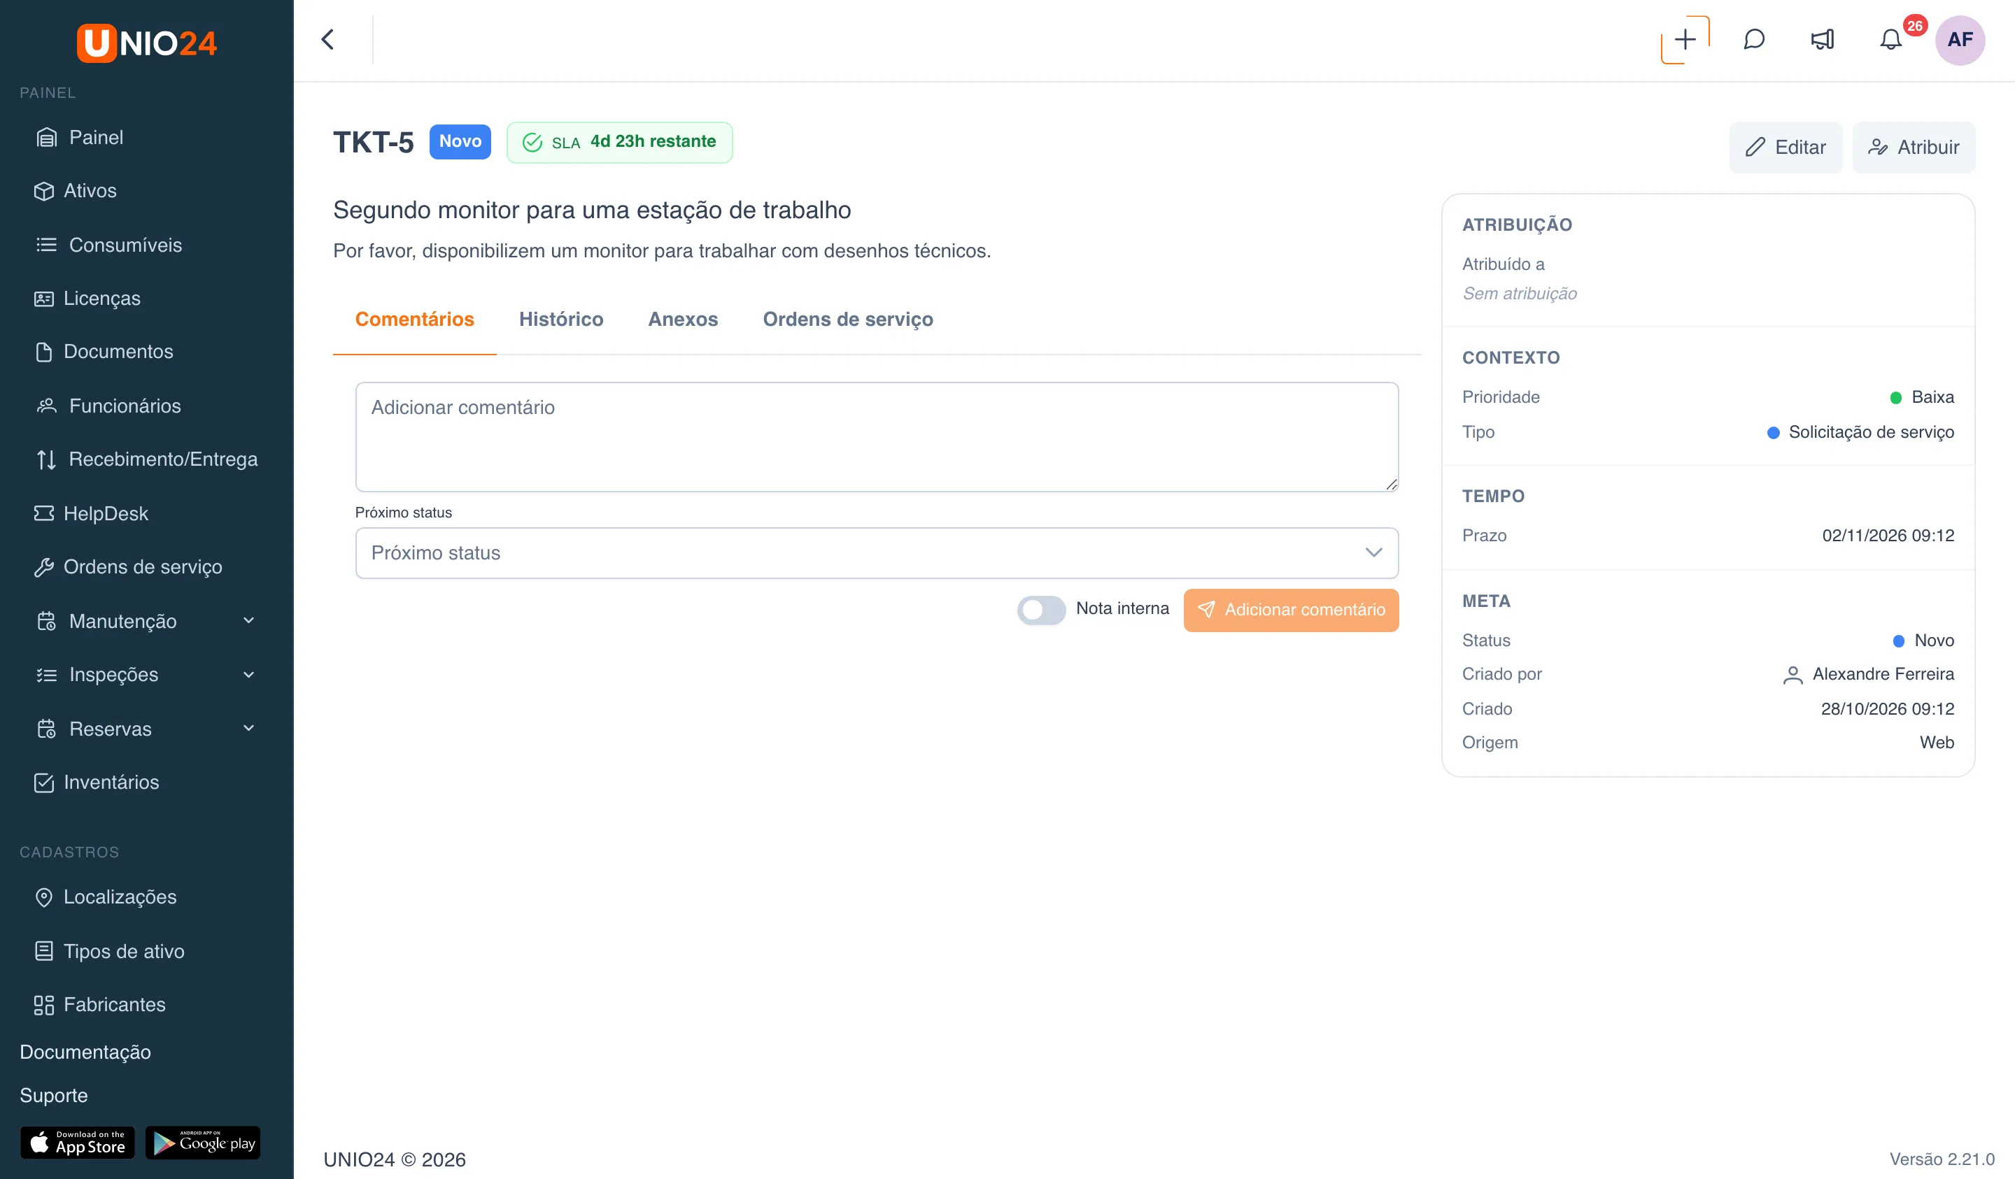Screen dimensions: 2015x1179
Task: Click the Google Play download badge
Action: tap(203, 1142)
